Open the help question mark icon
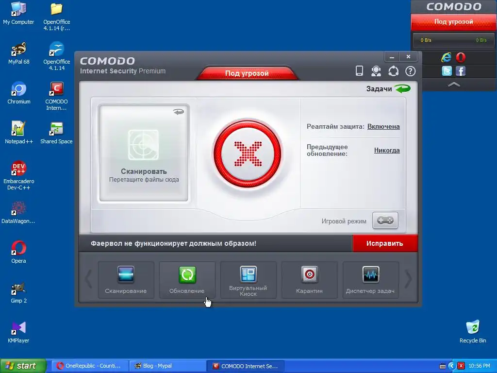Image resolution: width=497 pixels, height=373 pixels. click(411, 71)
